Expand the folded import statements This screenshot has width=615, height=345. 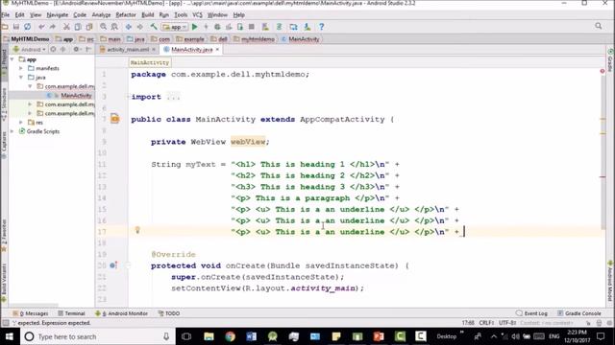coord(173,97)
